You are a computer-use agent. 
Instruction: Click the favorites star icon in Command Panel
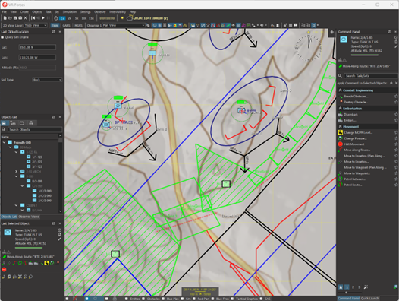(x=341, y=287)
